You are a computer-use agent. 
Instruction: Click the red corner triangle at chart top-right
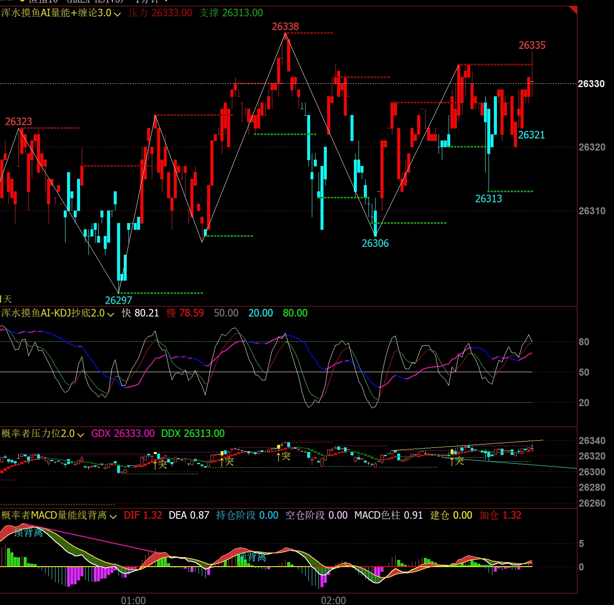(573, 10)
